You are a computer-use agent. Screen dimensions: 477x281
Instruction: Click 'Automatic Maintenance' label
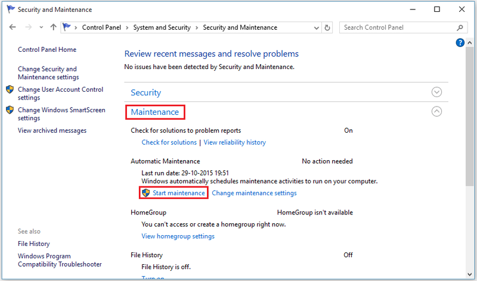165,161
